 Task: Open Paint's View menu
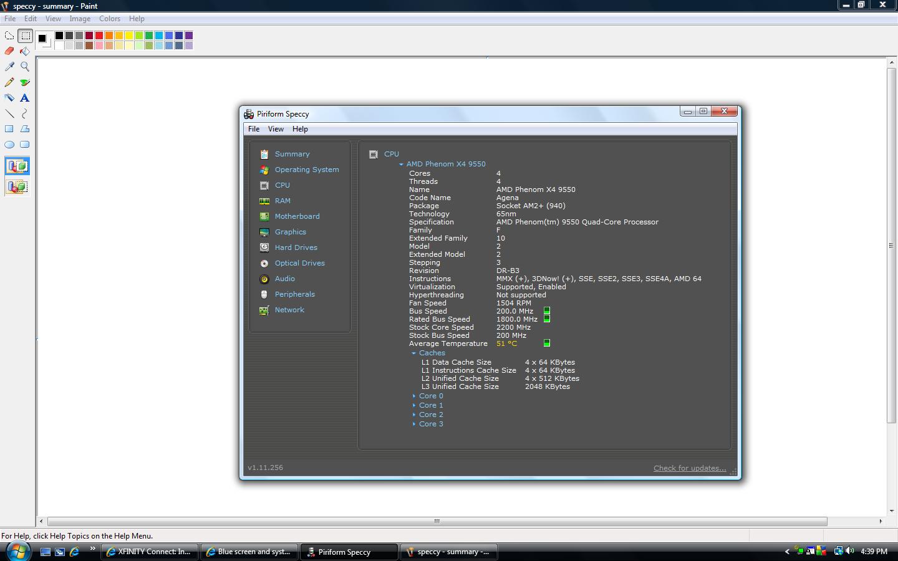[x=53, y=19]
